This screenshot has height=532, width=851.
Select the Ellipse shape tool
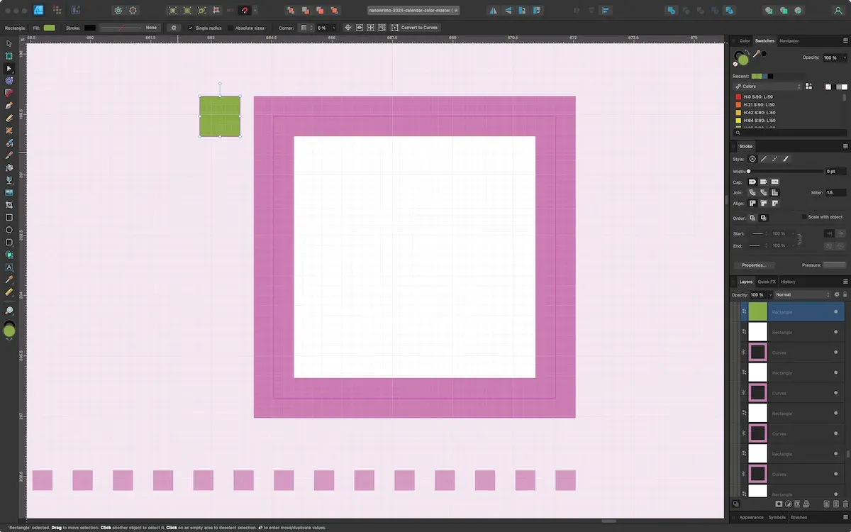9,230
